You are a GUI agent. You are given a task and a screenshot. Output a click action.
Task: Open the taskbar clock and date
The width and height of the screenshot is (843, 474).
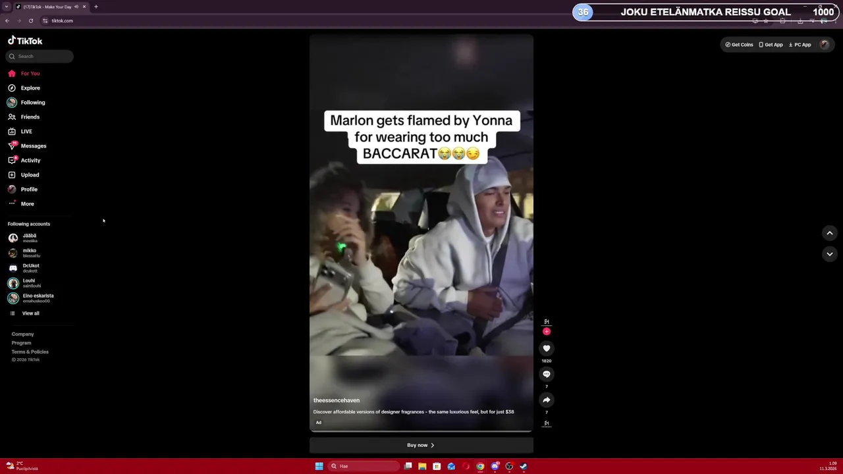pos(828,466)
